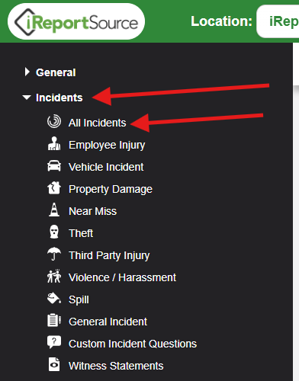This screenshot has width=299, height=381.
Task: Click the Incidents section heading
Action: [59, 98]
